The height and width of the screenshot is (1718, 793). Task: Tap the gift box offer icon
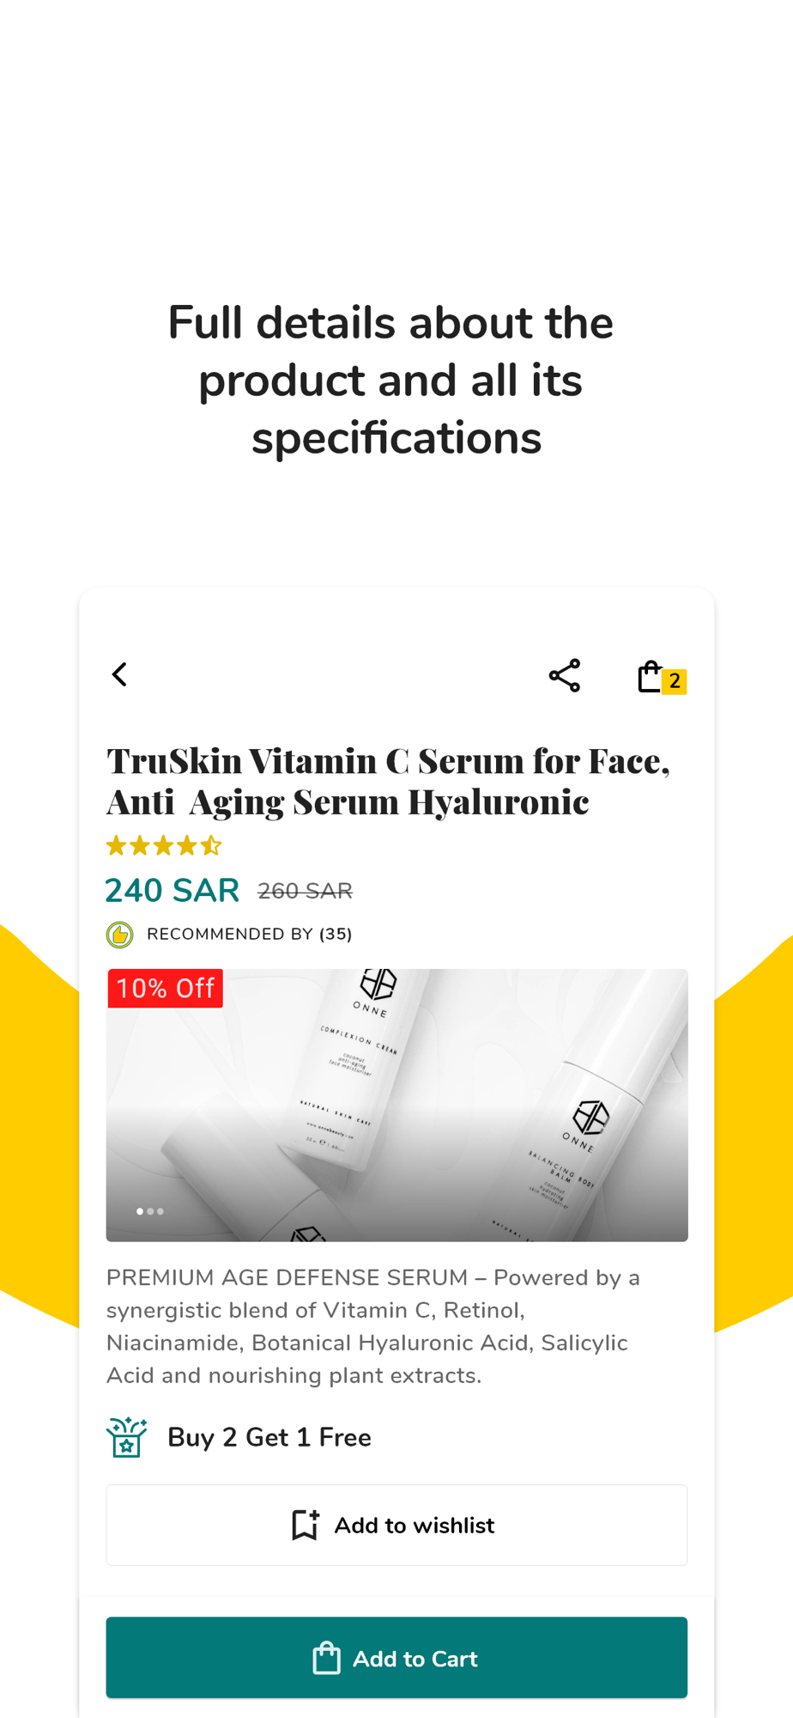127,1437
